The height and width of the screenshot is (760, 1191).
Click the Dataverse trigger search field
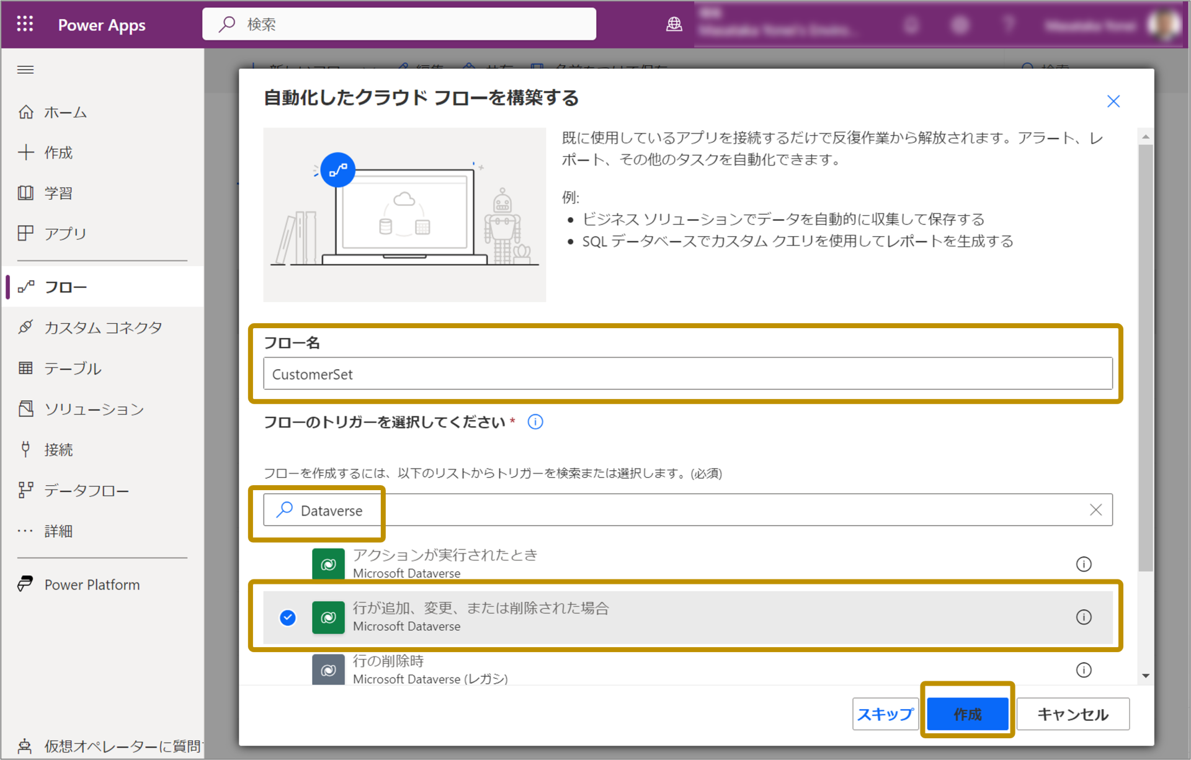point(687,510)
